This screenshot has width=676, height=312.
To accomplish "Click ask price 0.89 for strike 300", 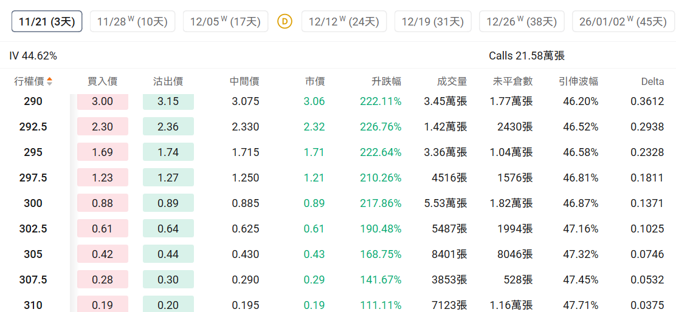I will coord(168,203).
